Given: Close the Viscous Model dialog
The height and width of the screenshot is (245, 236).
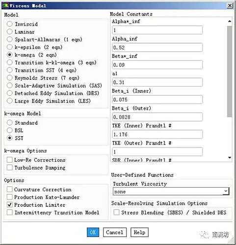Looking at the screenshot, I should (x=230, y=6).
